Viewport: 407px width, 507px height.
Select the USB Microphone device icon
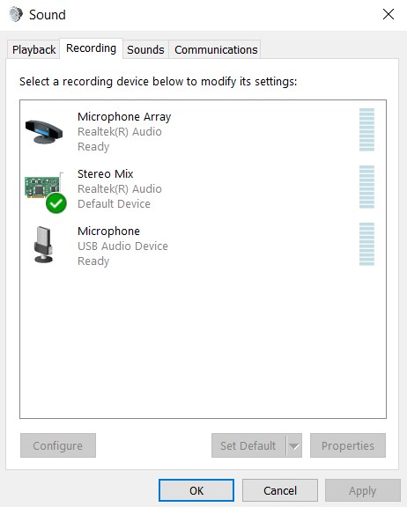(x=43, y=245)
